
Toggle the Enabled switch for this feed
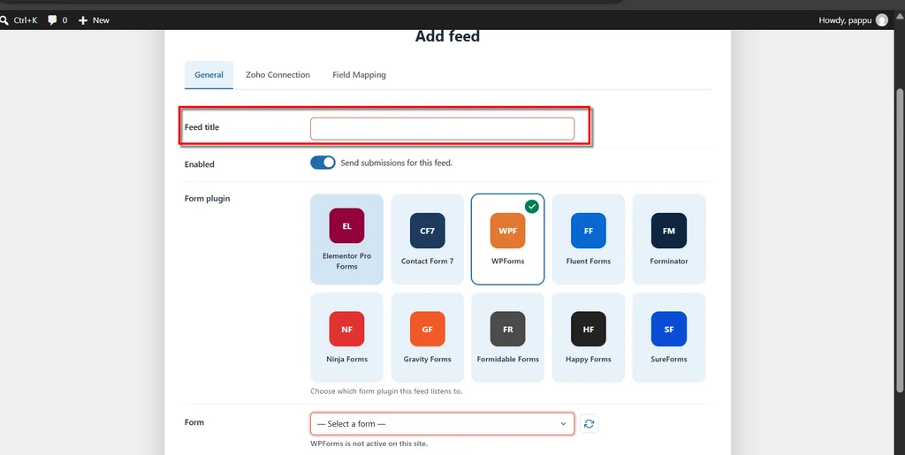click(x=323, y=163)
